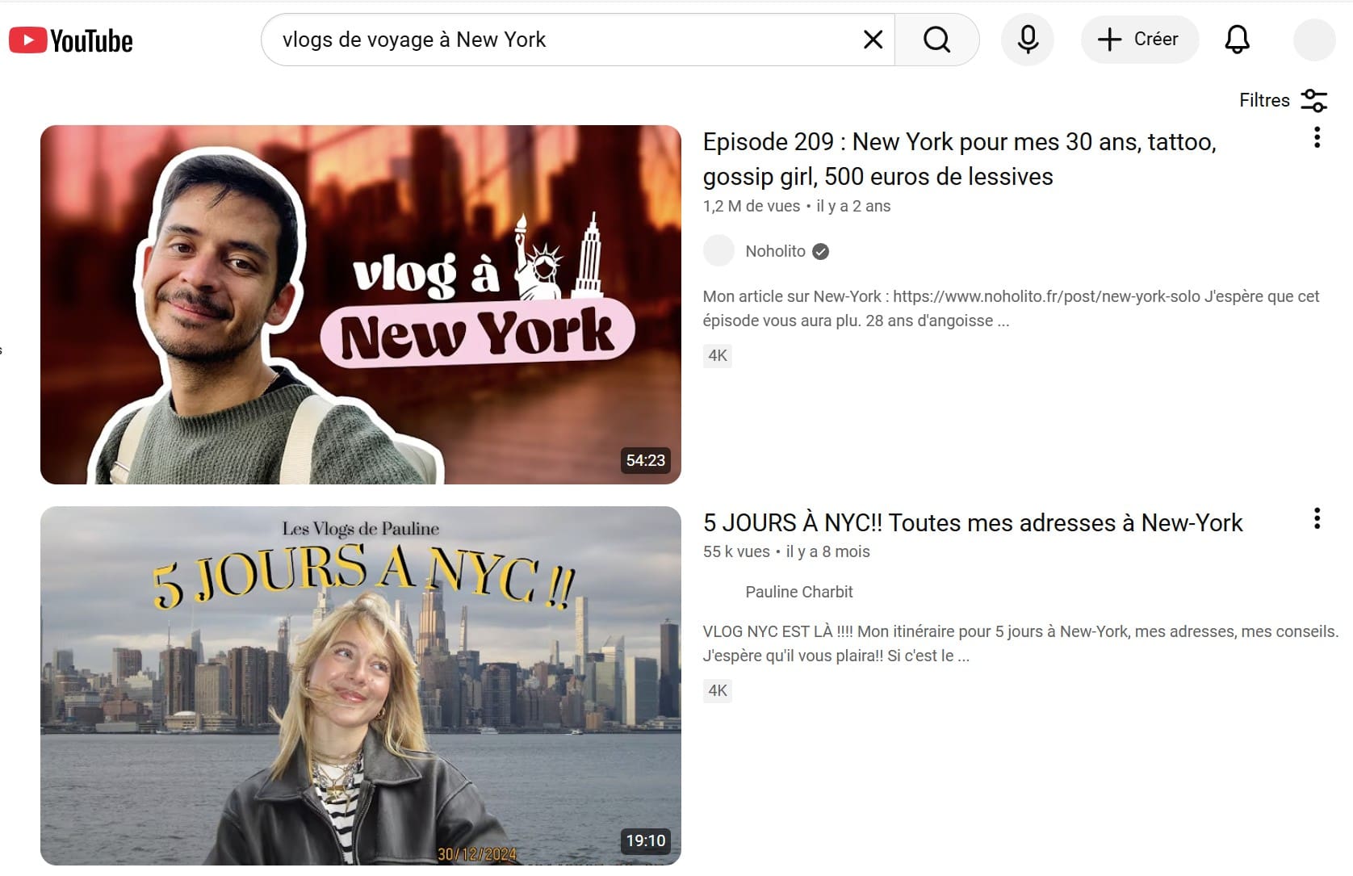Click the YouTube logo home icon
1353x876 pixels.
point(71,40)
